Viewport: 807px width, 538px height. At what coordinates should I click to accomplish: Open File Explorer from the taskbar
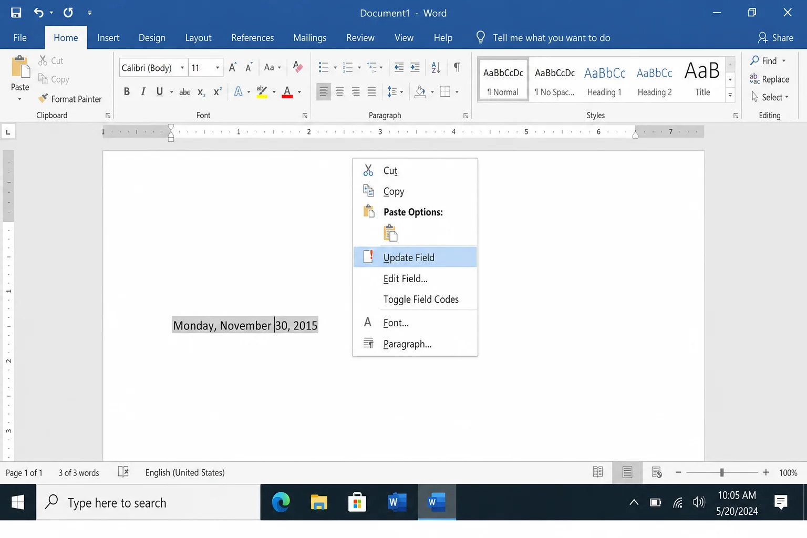click(319, 503)
